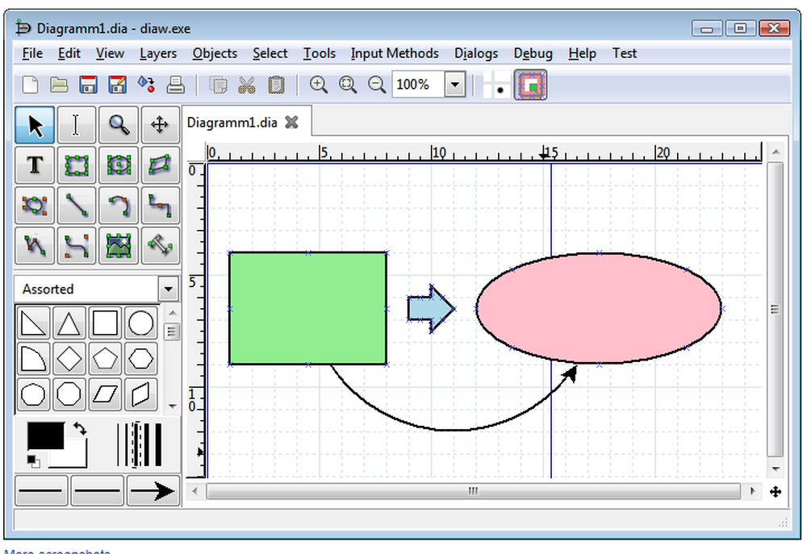Select the Box tool

pyautogui.click(x=76, y=165)
